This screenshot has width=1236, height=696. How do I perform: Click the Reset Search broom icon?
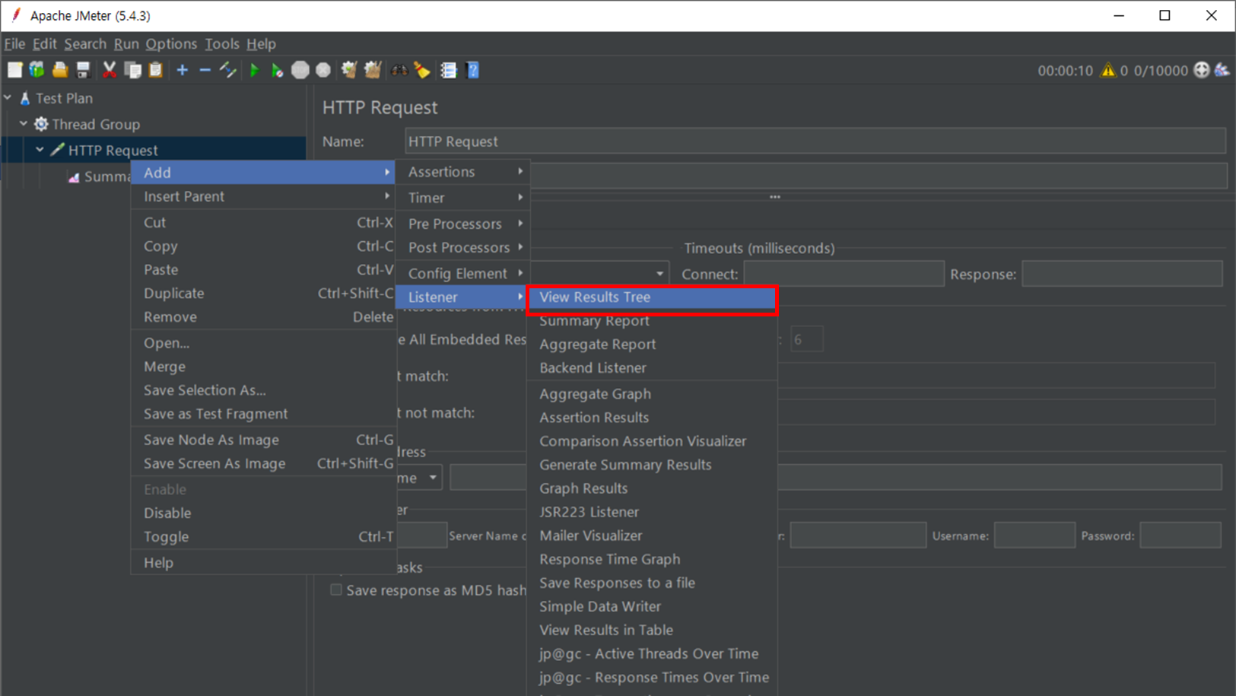pos(422,70)
